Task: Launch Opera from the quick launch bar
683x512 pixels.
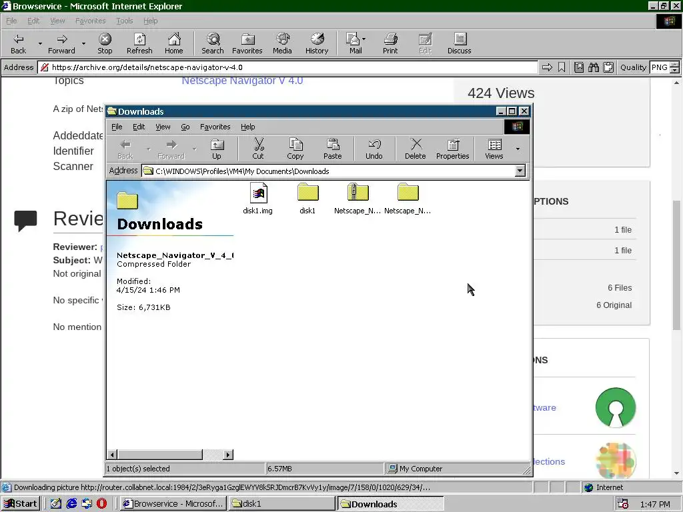Action: point(101,504)
